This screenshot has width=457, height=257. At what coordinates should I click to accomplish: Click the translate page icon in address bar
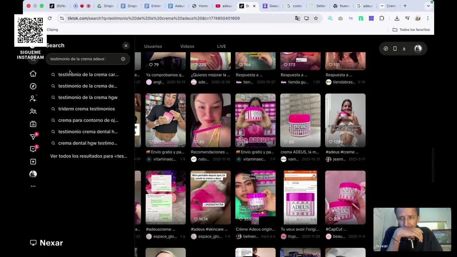(297, 18)
